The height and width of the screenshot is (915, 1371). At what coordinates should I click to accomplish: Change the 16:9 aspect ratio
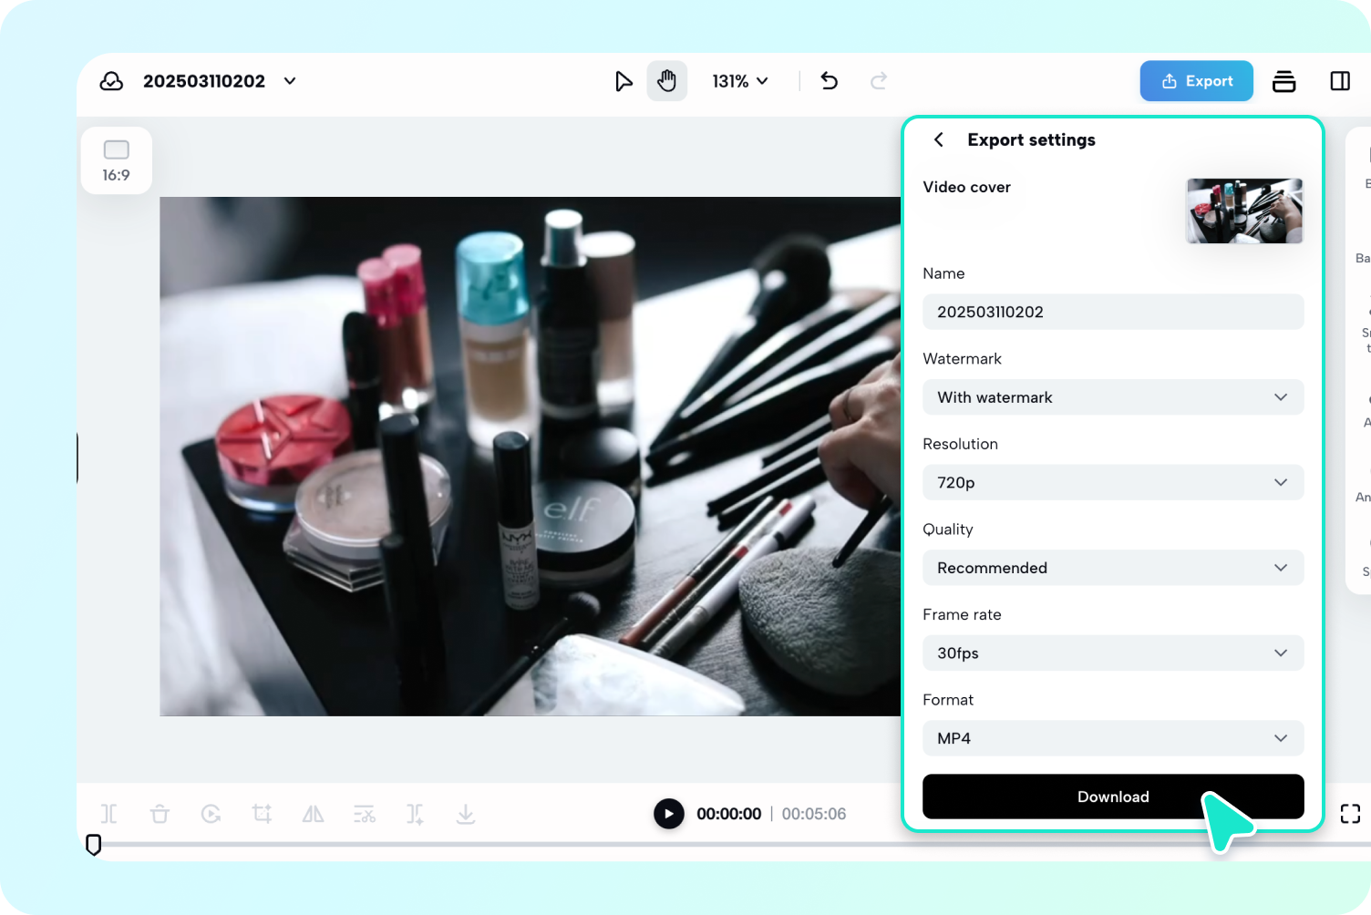click(117, 160)
